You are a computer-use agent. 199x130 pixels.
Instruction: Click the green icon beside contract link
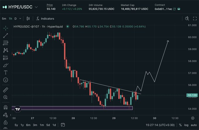click(x=179, y=9)
